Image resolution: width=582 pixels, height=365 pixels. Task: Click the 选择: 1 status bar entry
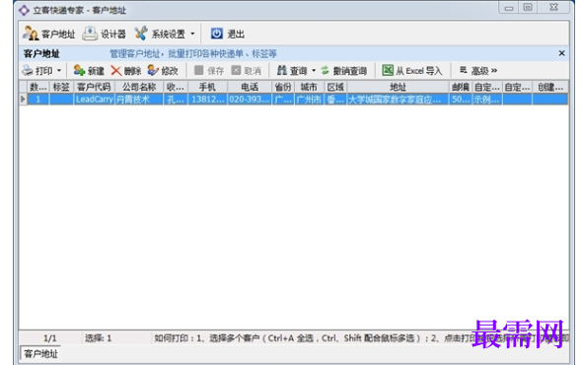[x=98, y=338]
